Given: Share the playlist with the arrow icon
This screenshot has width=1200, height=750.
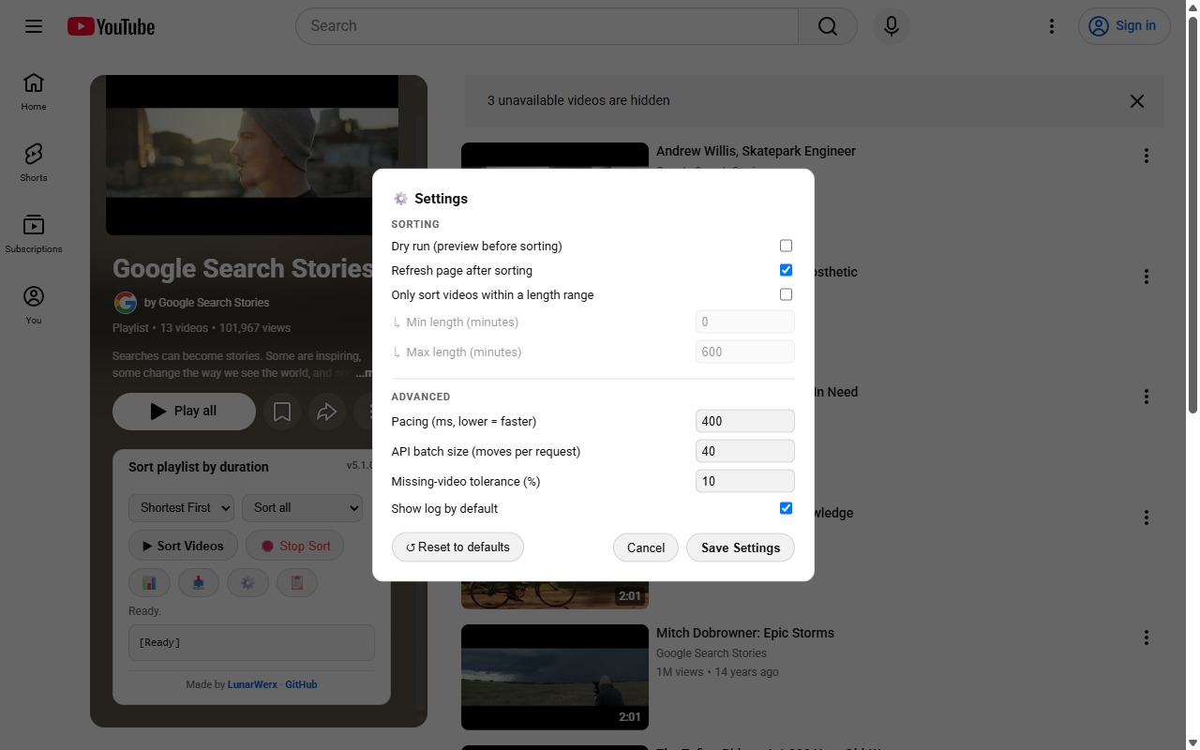Looking at the screenshot, I should click(x=326, y=412).
